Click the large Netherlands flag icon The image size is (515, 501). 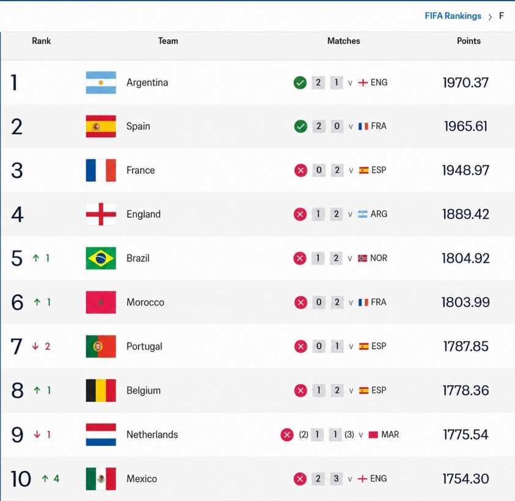[x=101, y=435]
